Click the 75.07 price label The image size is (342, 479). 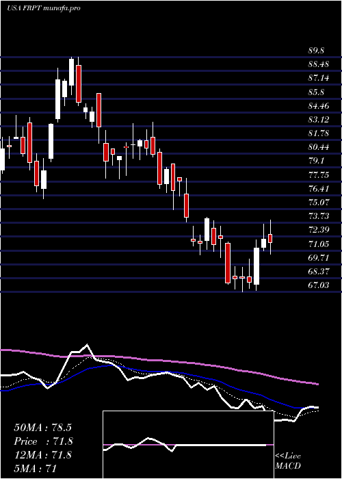click(319, 203)
